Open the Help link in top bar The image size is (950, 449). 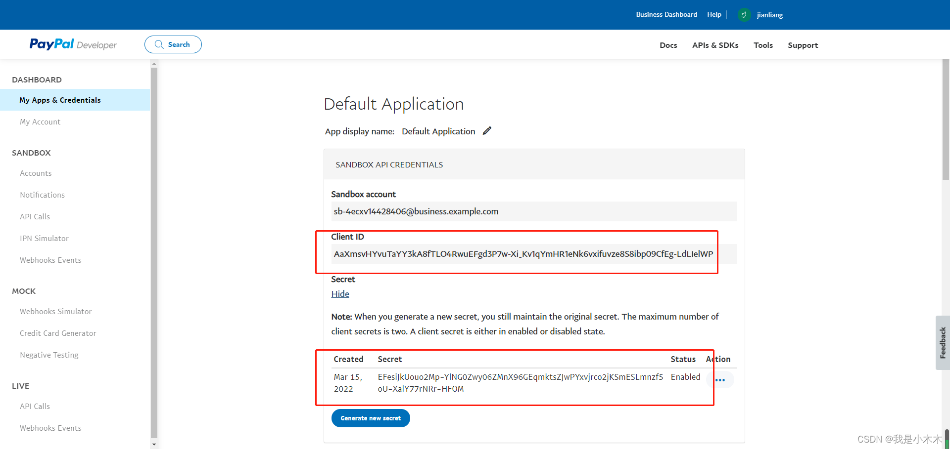click(x=714, y=15)
